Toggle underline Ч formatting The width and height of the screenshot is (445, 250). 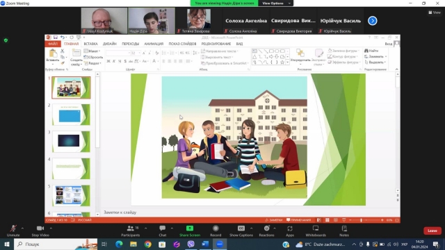(120, 61)
